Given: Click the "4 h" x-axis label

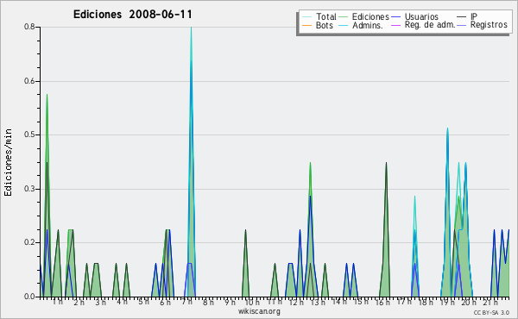Looking at the screenshot, I should click(122, 301).
